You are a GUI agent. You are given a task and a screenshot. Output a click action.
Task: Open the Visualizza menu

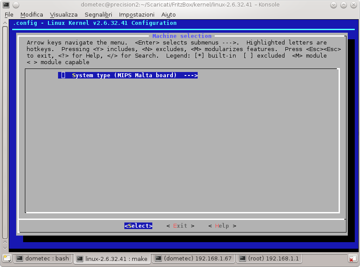pyautogui.click(x=64, y=14)
